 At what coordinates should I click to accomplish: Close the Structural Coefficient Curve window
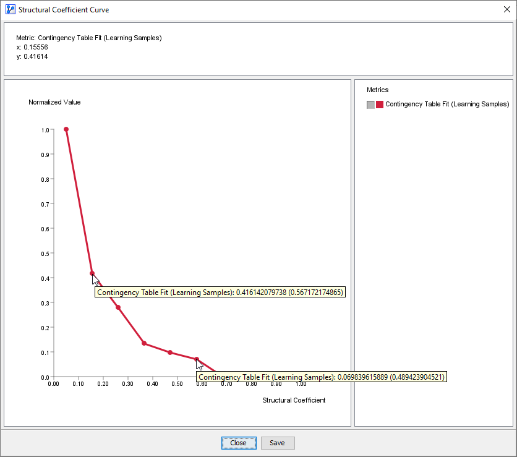506,9
